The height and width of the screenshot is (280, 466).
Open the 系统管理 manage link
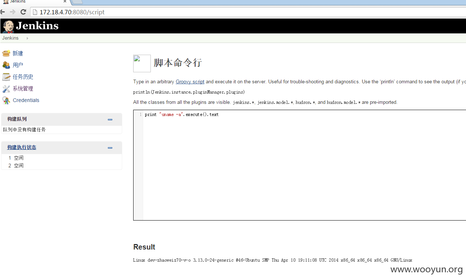pyautogui.click(x=23, y=89)
